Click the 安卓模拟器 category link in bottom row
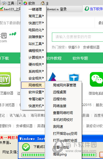 pyautogui.click(x=24, y=126)
